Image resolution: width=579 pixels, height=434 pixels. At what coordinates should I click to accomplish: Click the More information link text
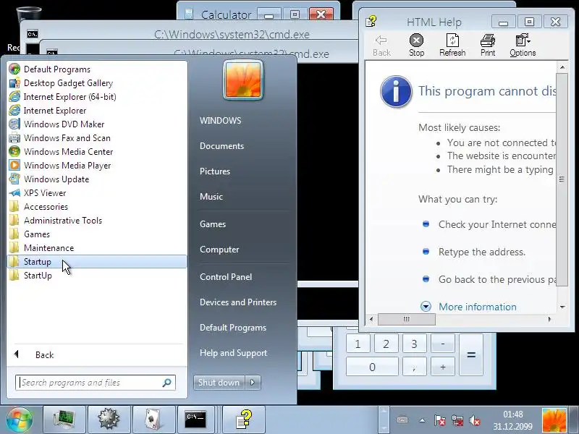point(478,307)
